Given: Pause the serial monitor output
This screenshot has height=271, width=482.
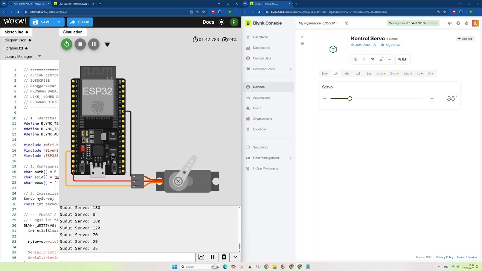Looking at the screenshot, I should coord(212,257).
